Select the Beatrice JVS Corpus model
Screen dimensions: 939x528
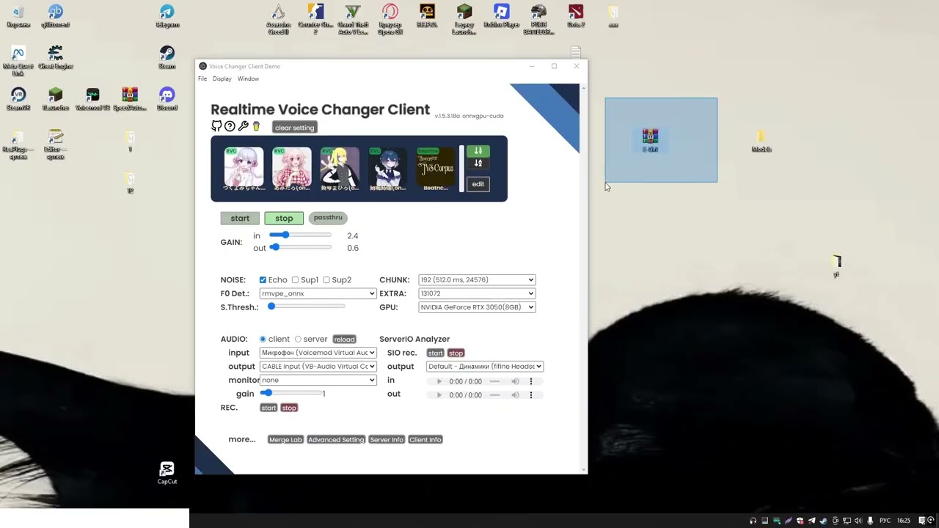436,169
